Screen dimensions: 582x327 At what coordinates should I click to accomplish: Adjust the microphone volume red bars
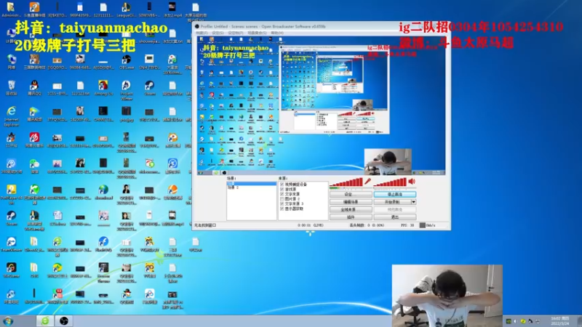tap(346, 182)
